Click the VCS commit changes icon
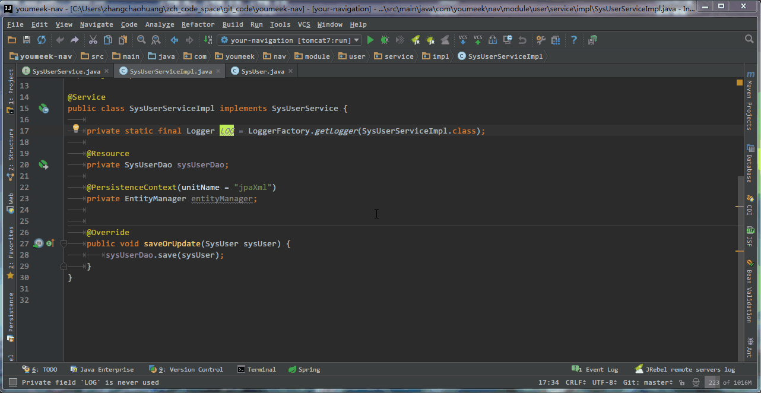 tap(478, 40)
